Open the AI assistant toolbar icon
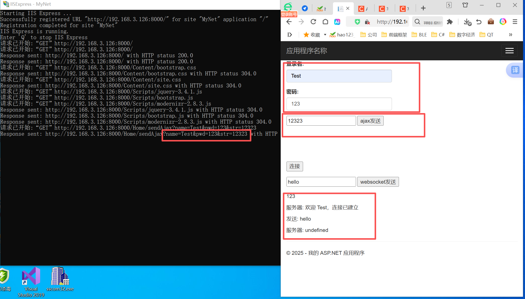The height and width of the screenshot is (299, 525). pyautogui.click(x=337, y=22)
